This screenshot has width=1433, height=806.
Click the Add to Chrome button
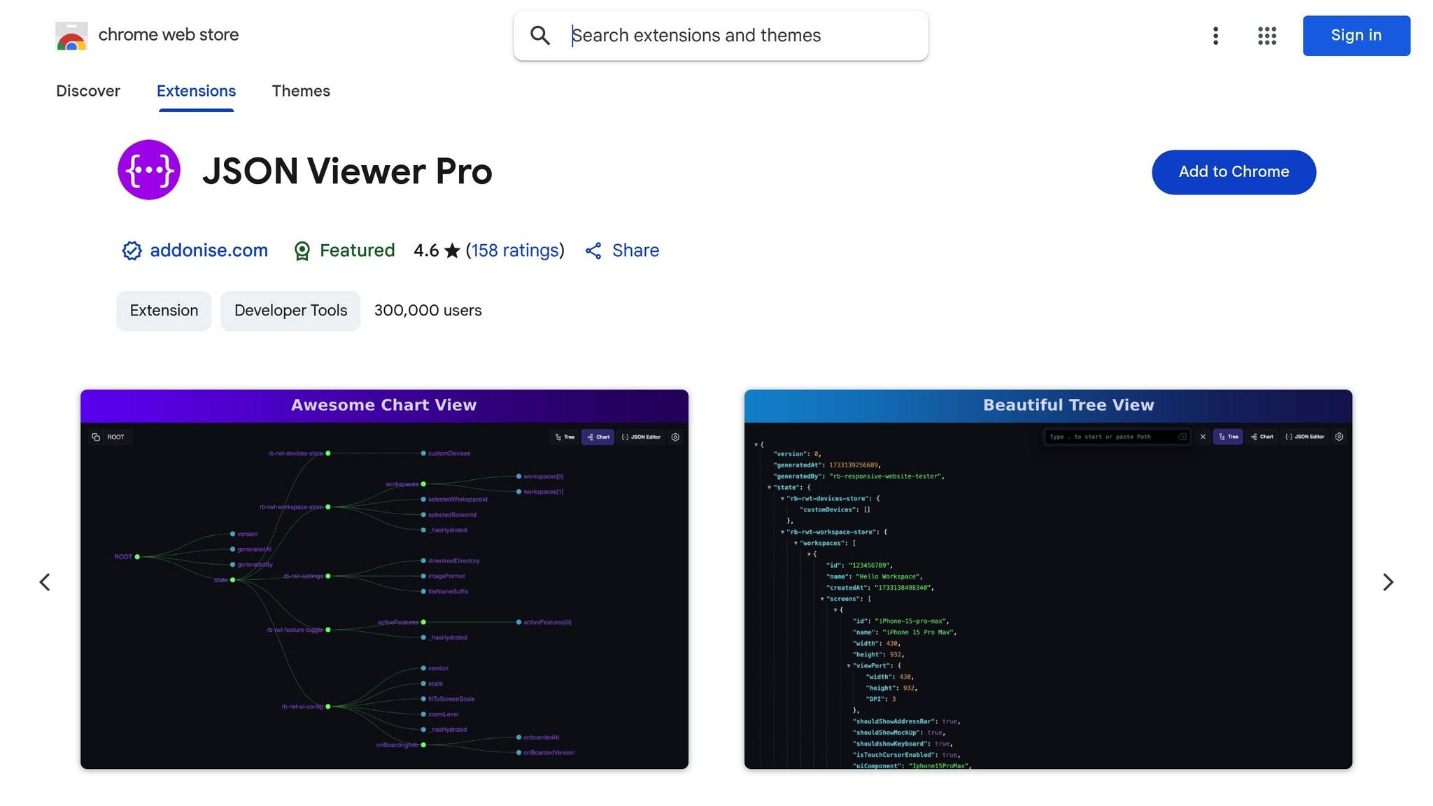1234,172
